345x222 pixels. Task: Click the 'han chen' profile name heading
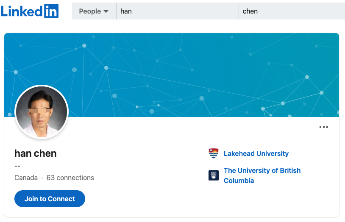[x=36, y=153]
